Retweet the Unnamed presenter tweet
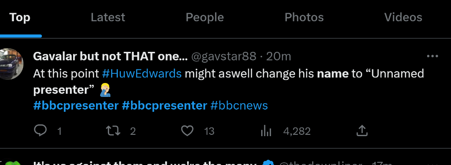 click(113, 131)
